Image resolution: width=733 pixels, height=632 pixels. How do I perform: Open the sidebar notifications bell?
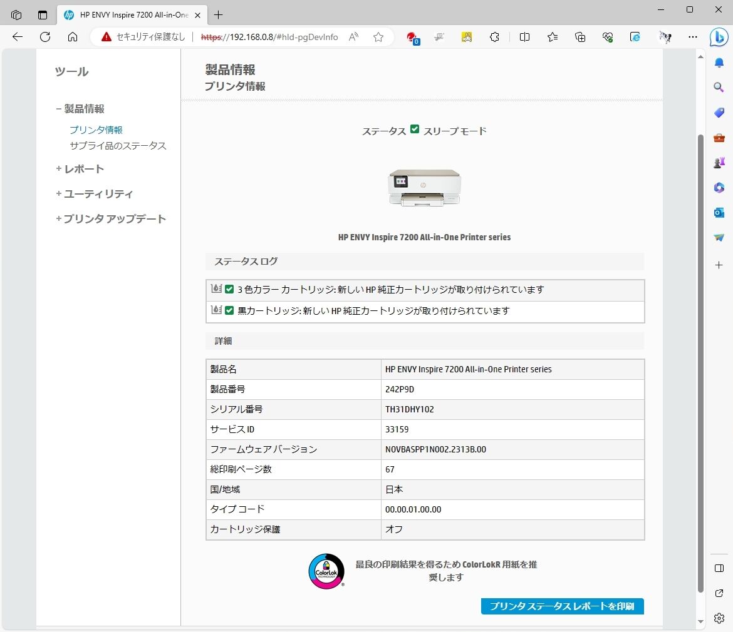click(719, 62)
